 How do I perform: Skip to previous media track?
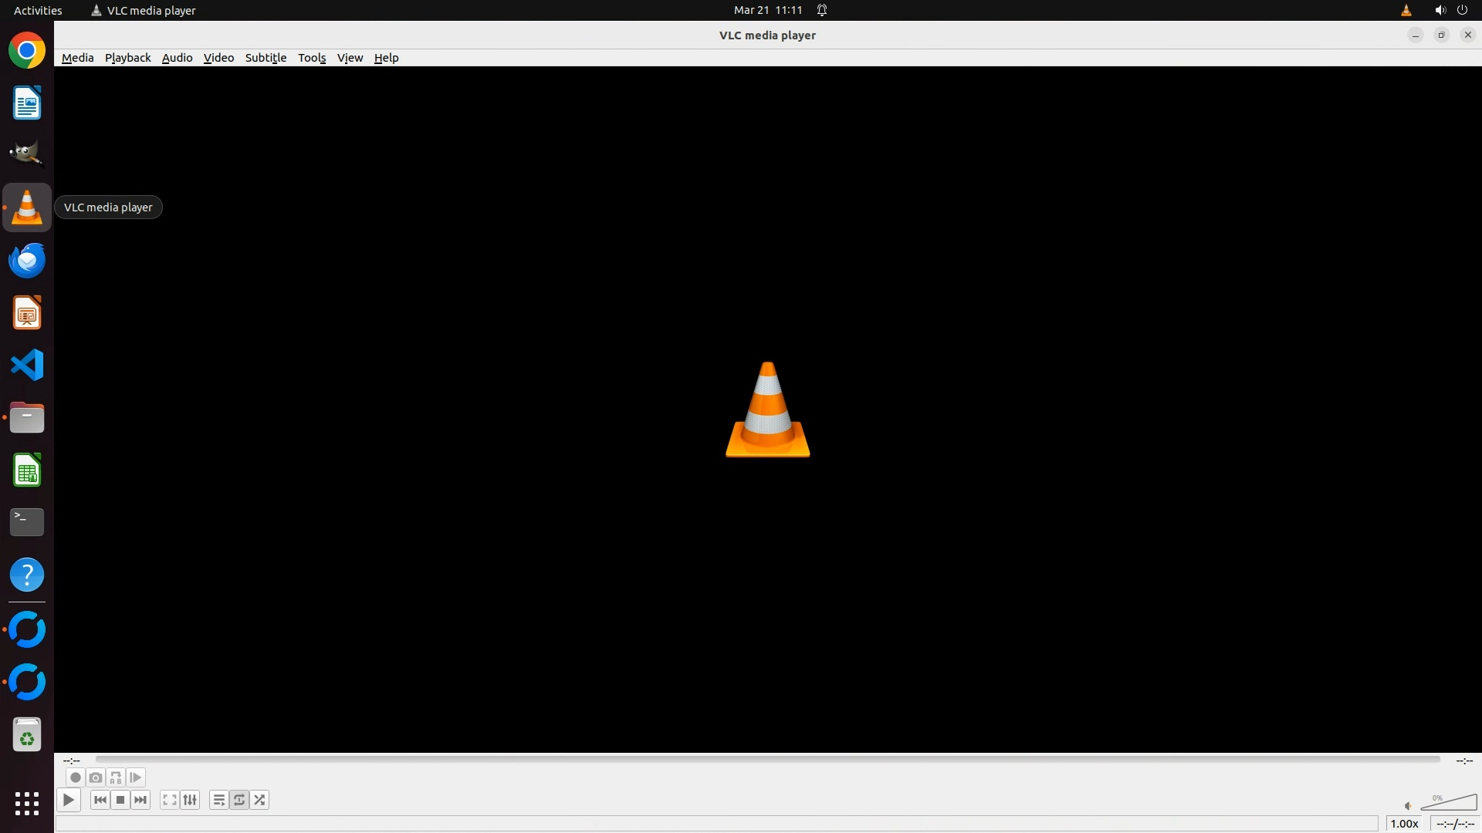pos(100,800)
